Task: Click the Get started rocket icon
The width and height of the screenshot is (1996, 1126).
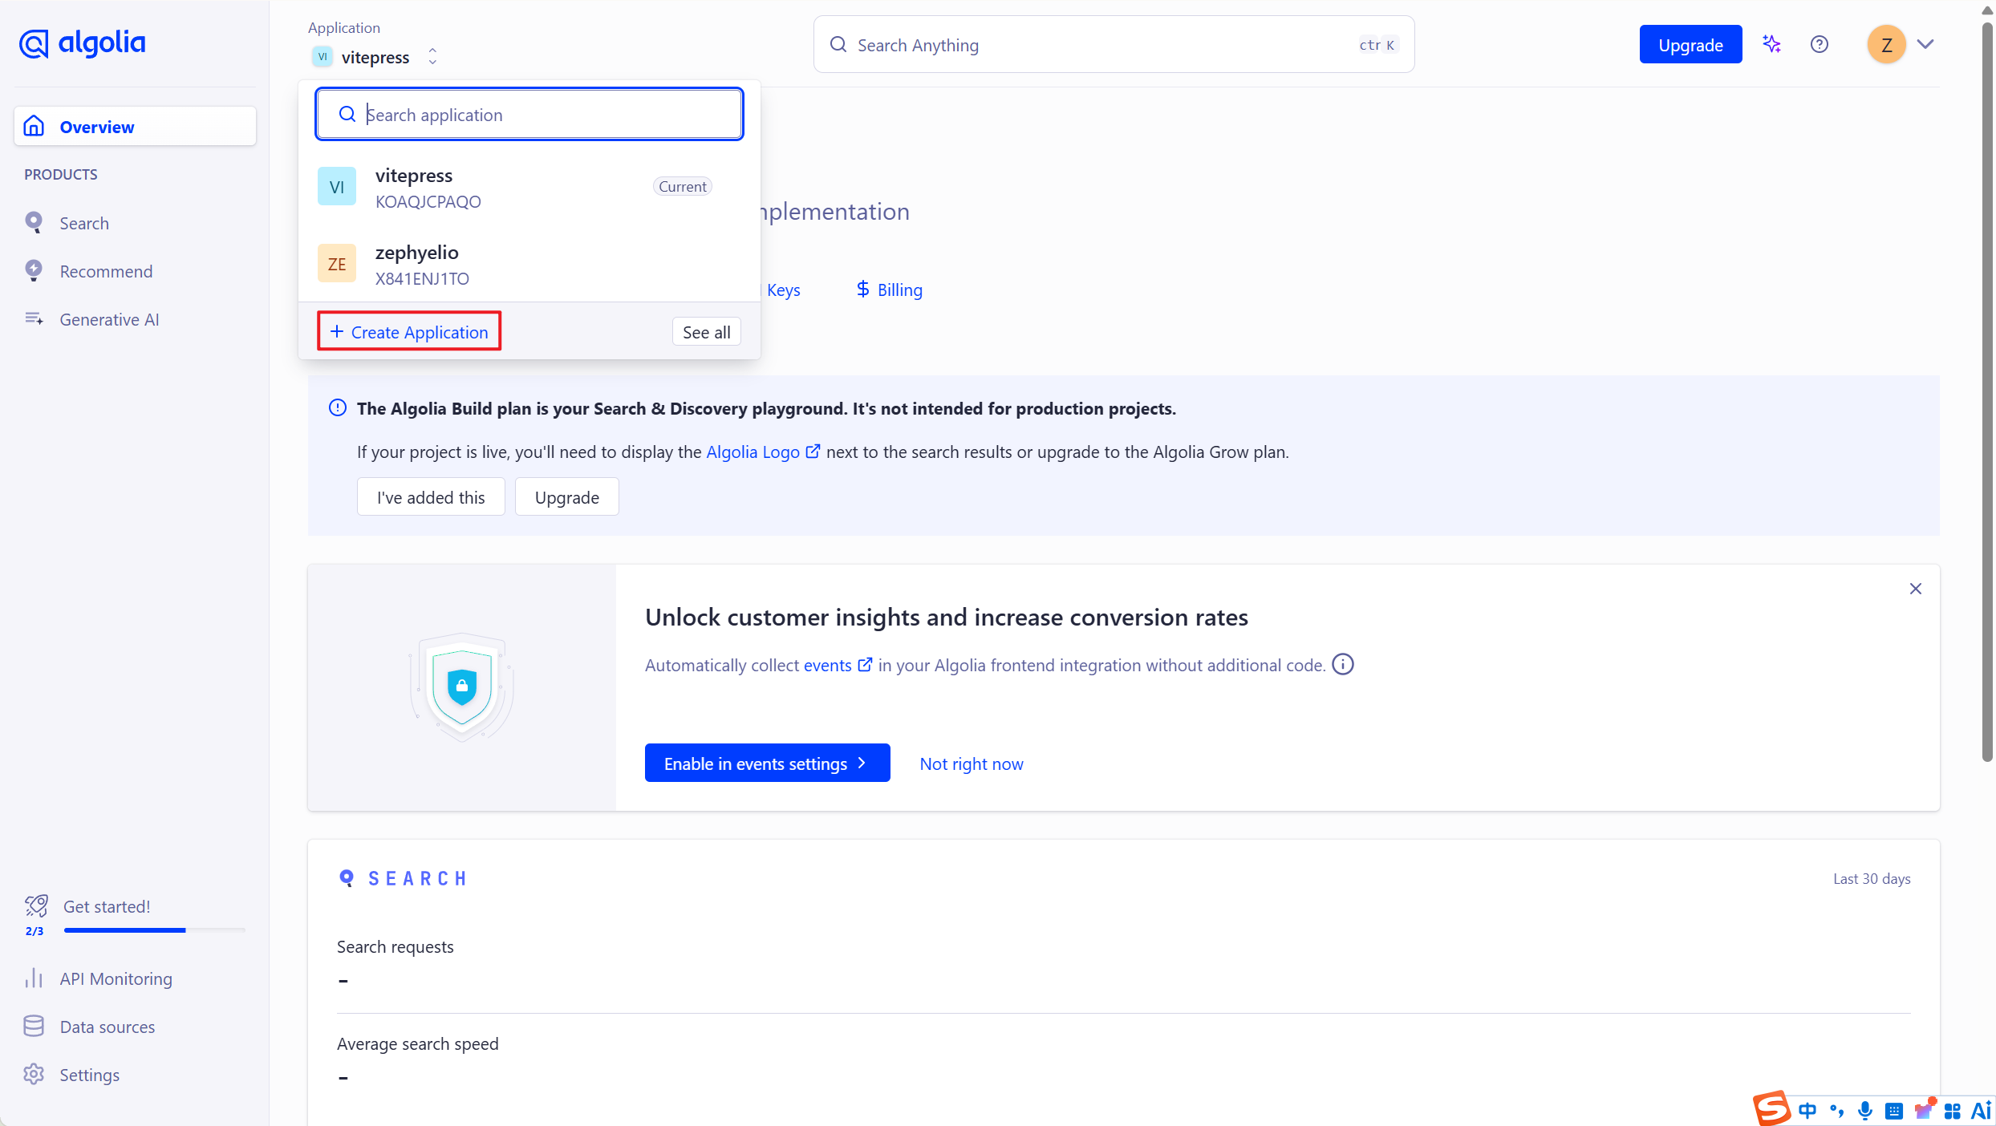Action: [x=36, y=906]
